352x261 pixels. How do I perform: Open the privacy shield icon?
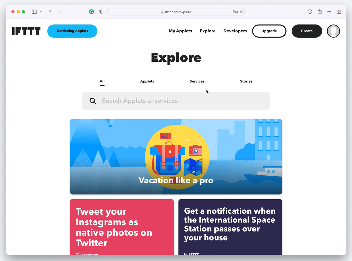(x=101, y=12)
